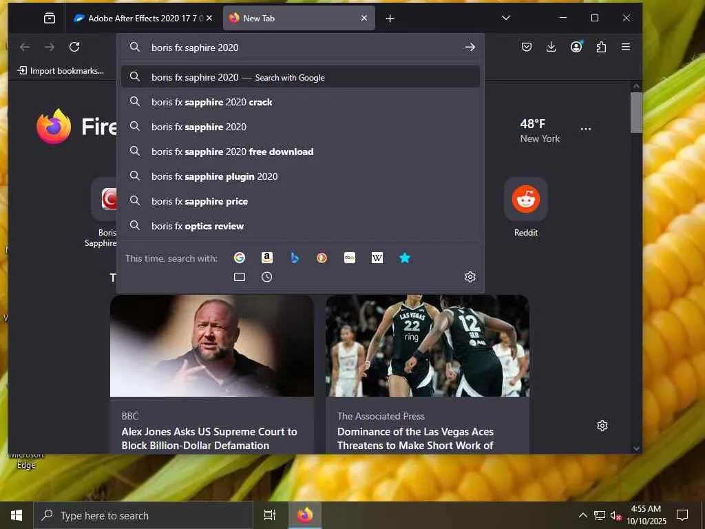
Task: Click the Windows taskbar search box
Action: click(x=143, y=515)
